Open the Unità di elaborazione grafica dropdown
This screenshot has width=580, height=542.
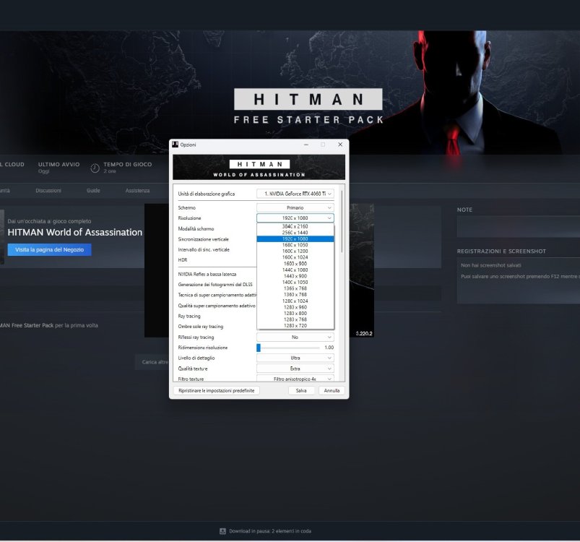point(295,194)
